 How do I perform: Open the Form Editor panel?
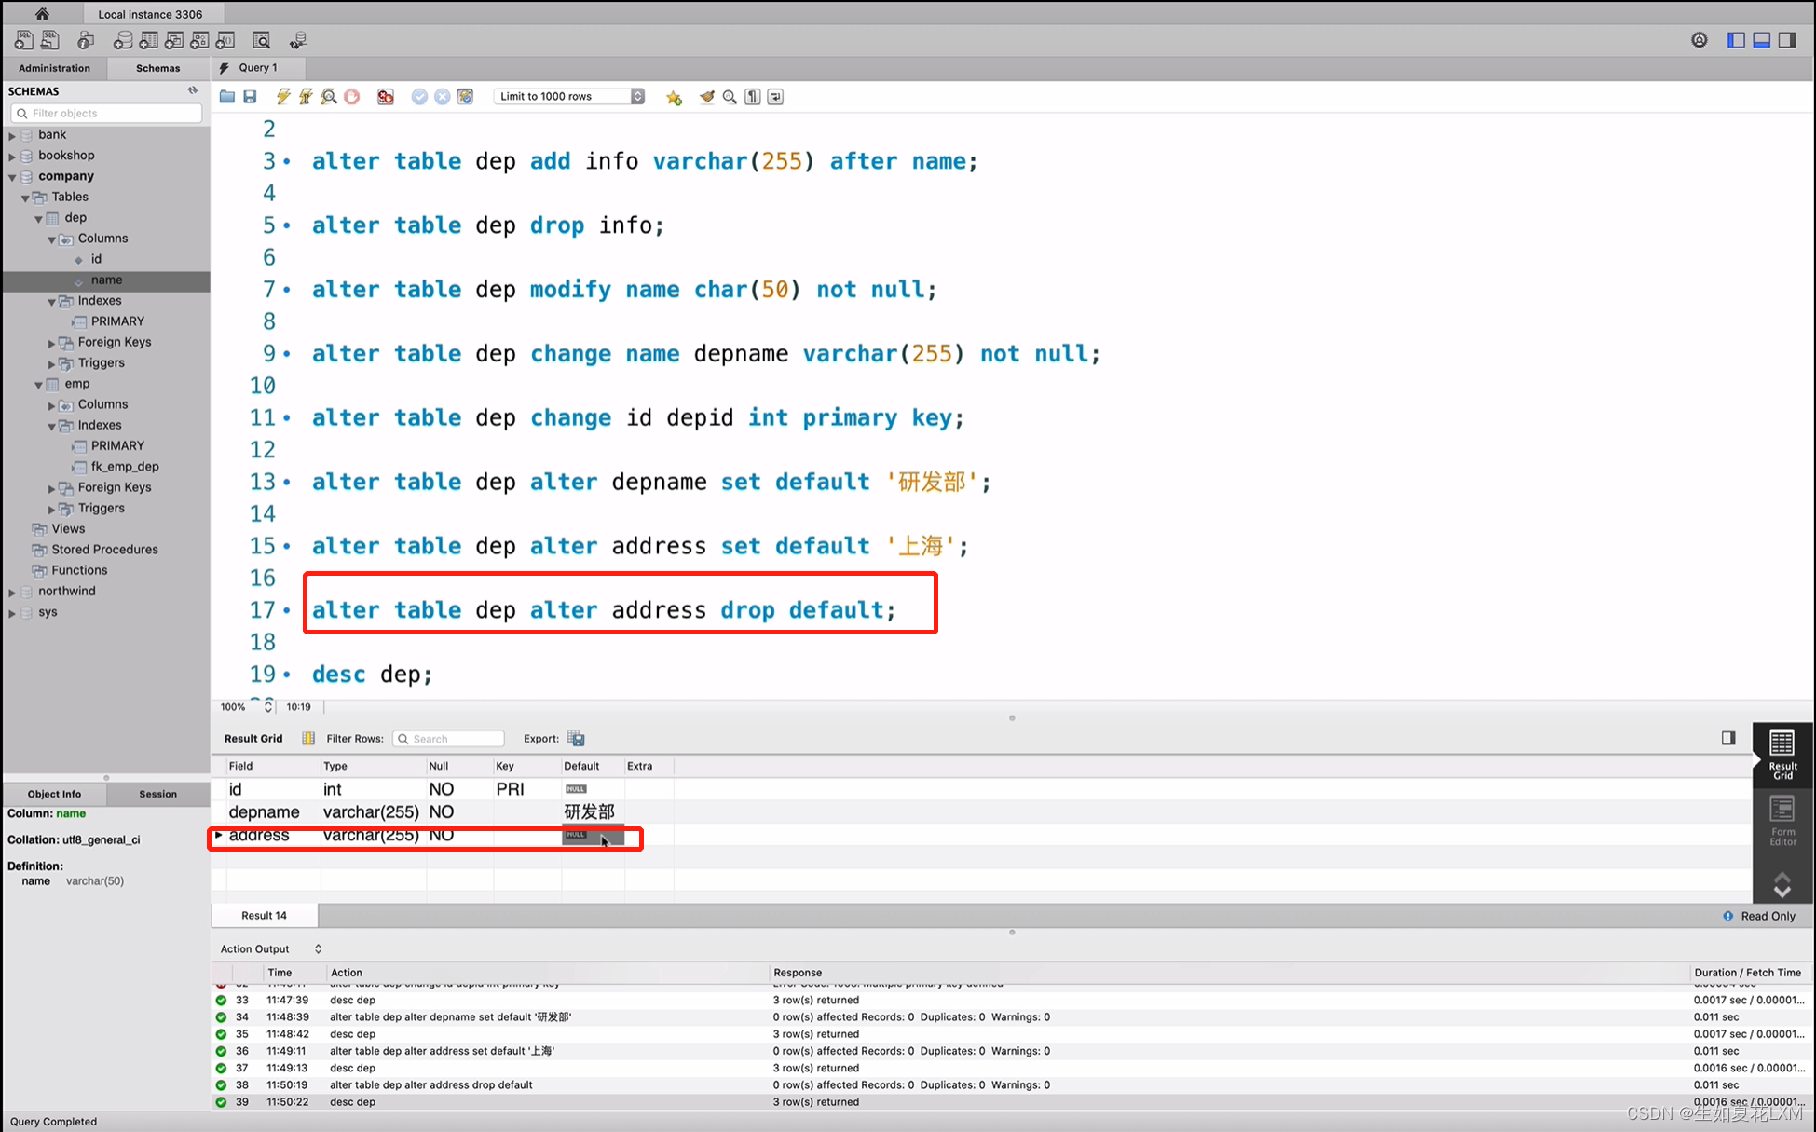[x=1782, y=821]
